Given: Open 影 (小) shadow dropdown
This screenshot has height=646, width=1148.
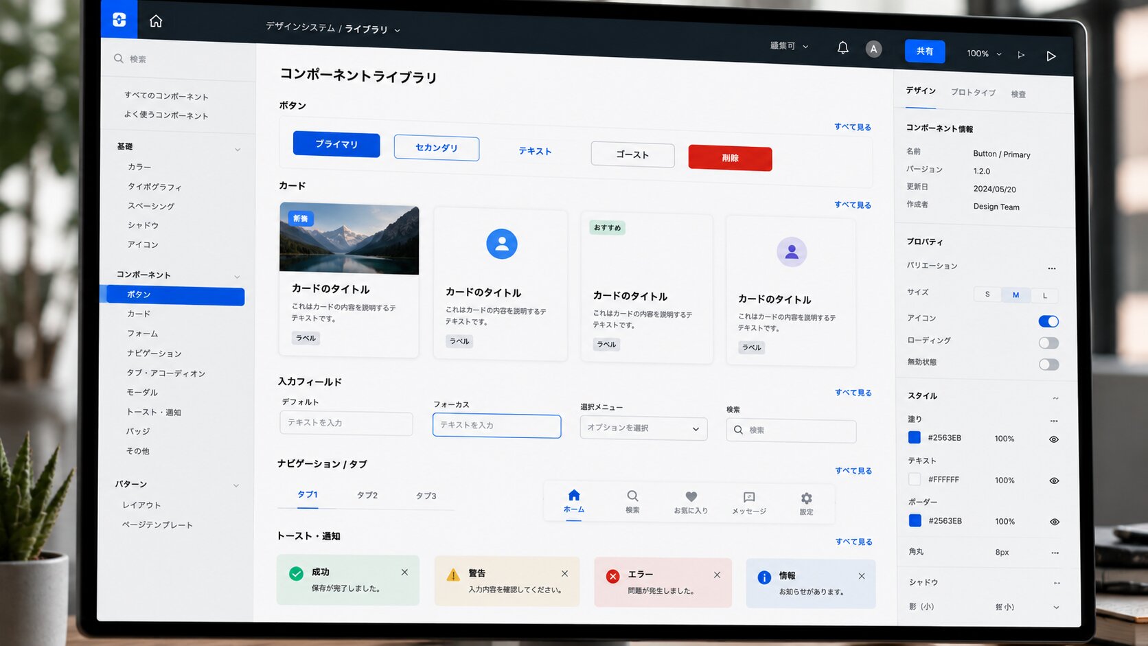Looking at the screenshot, I should coord(1056,608).
